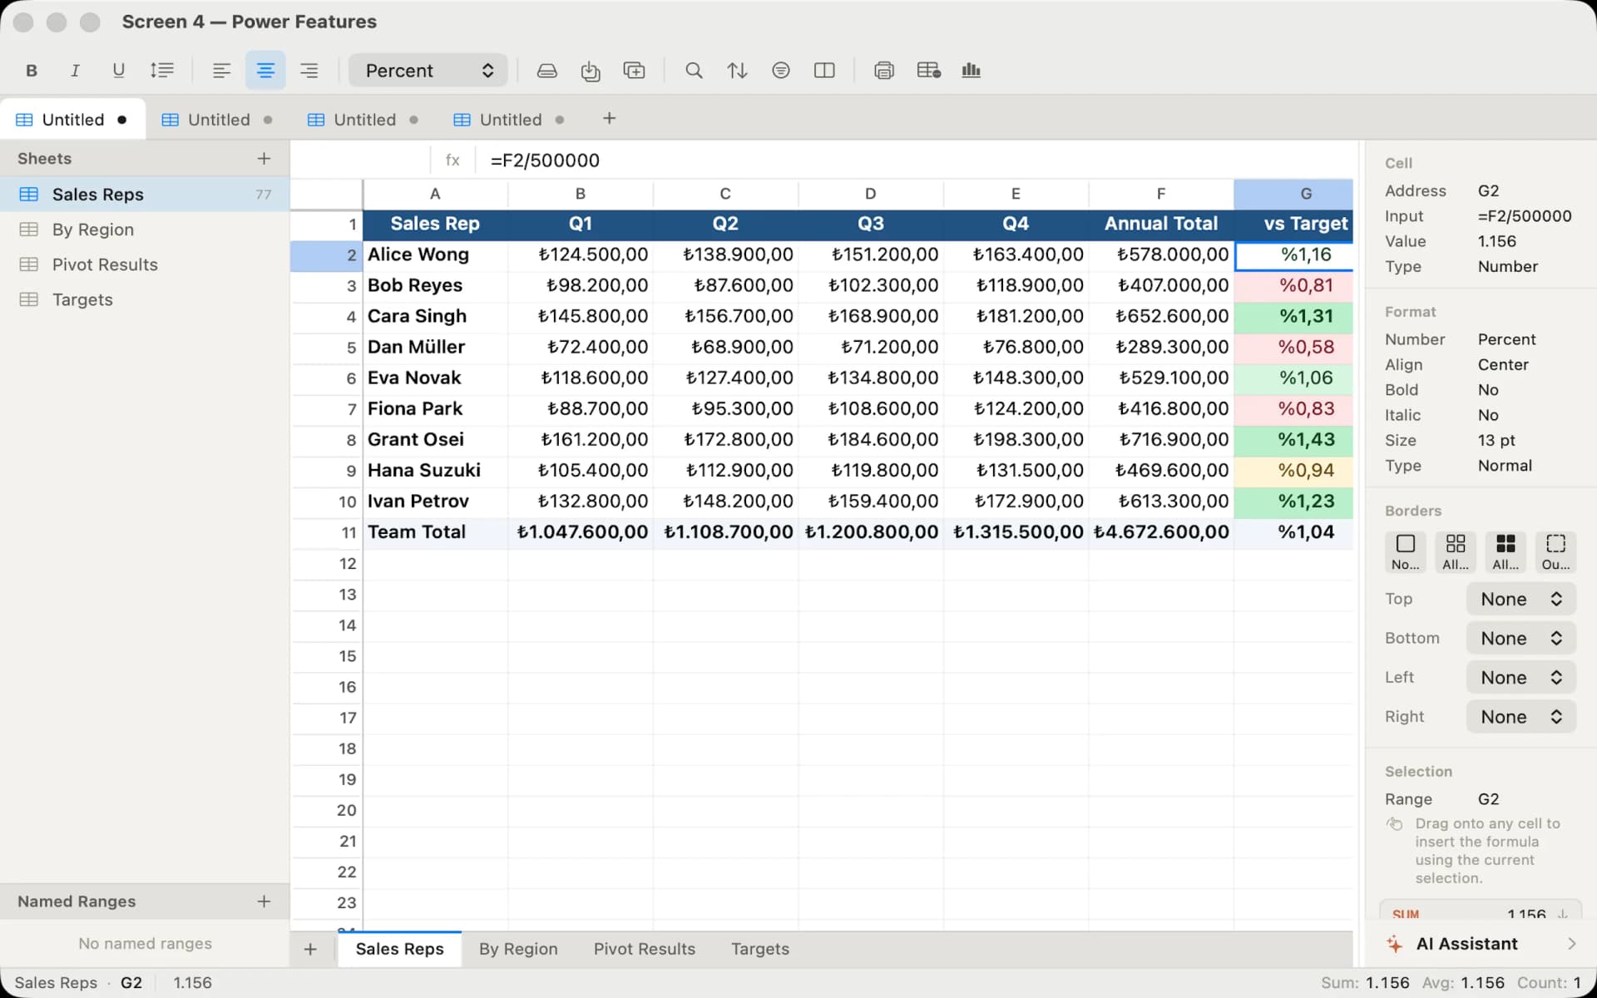
Task: Click the Grant Osei cell
Action: click(x=435, y=440)
